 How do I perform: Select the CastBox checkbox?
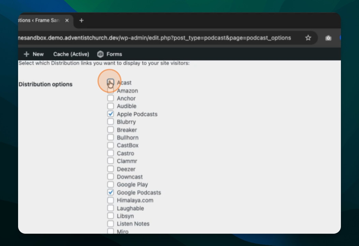(111, 145)
